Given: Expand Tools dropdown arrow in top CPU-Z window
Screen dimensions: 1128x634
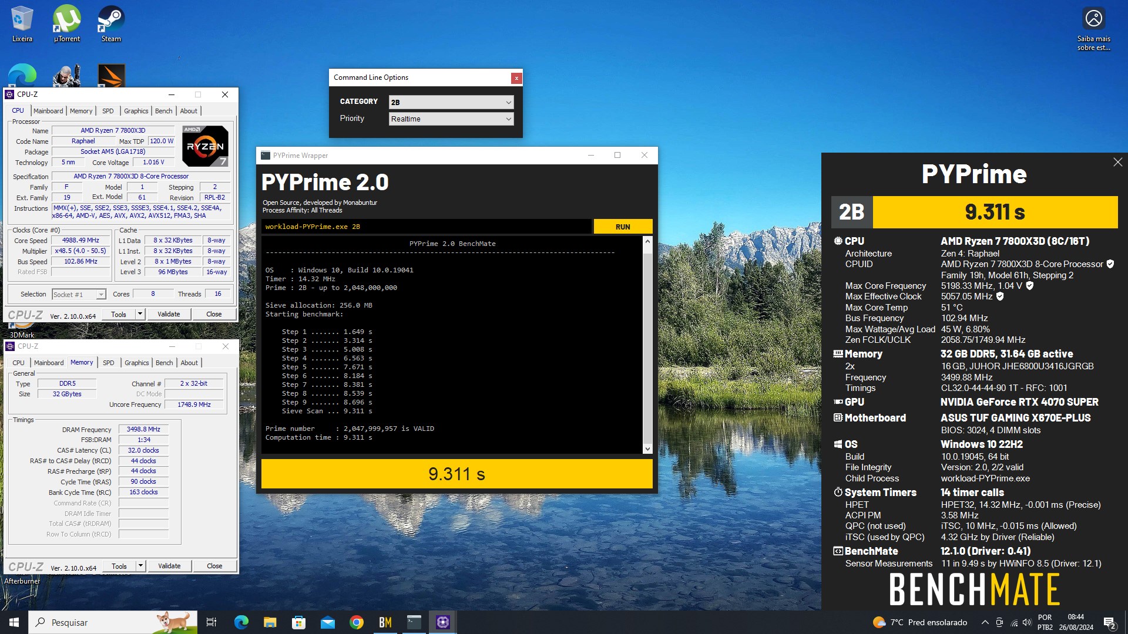Looking at the screenshot, I should [x=140, y=314].
